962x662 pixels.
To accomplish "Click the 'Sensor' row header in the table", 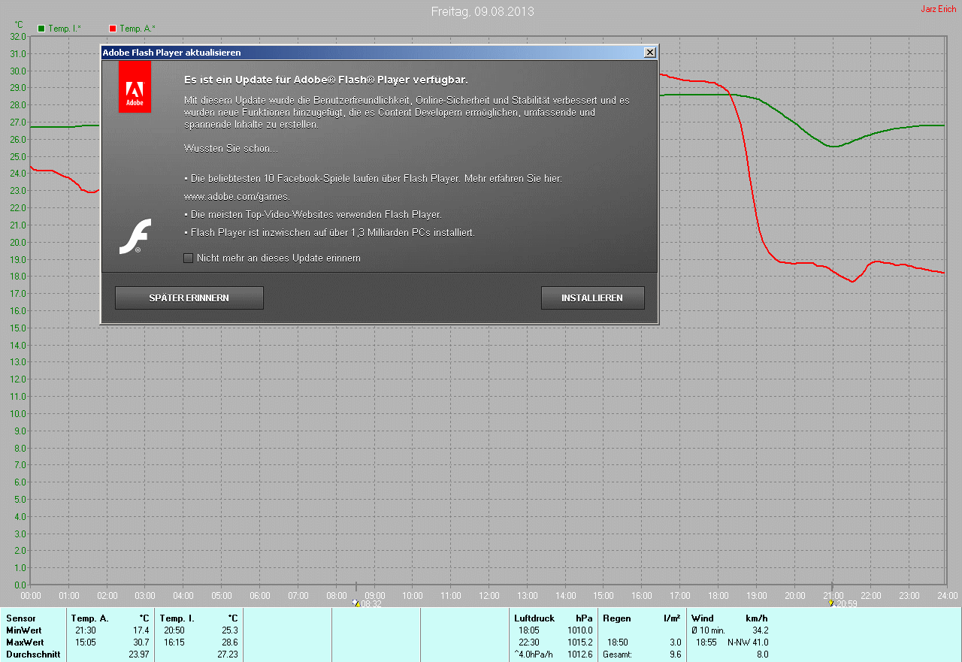I will (x=20, y=618).
